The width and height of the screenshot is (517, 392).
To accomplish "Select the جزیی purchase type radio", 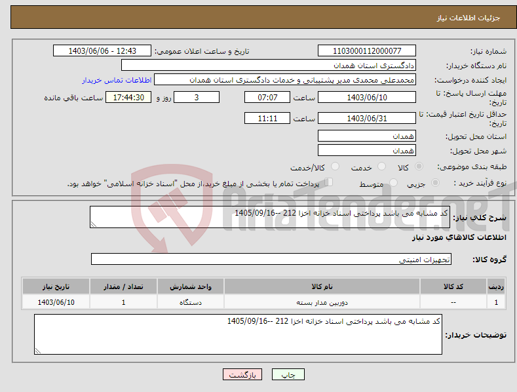I will [436, 182].
